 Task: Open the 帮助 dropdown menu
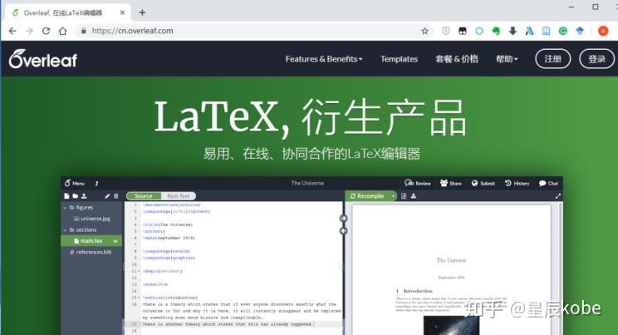[507, 59]
